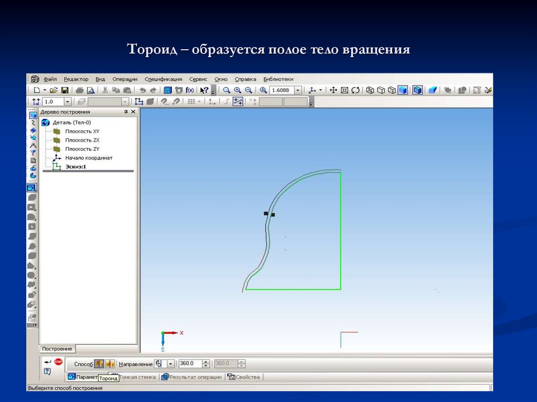
Task: Click the Print document icon
Action: point(79,90)
